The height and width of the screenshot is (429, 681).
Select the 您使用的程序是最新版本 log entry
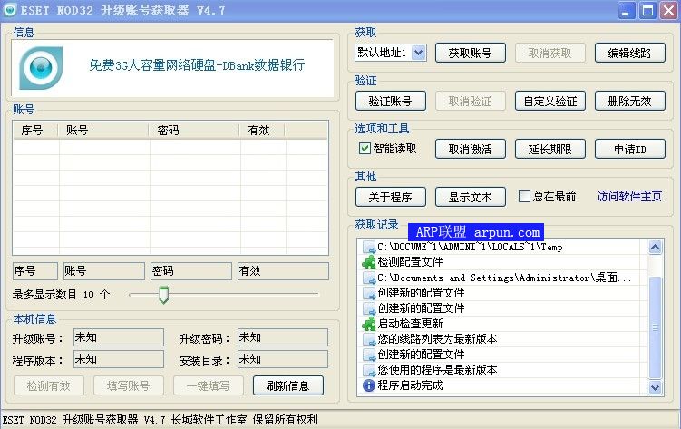point(501,370)
